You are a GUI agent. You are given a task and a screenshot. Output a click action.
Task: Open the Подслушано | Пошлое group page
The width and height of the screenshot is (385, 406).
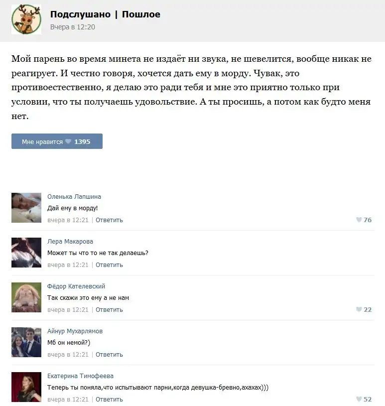click(105, 14)
